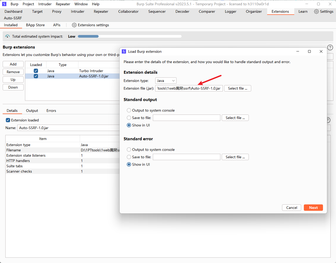Switch to the Proxy tab

point(57,11)
